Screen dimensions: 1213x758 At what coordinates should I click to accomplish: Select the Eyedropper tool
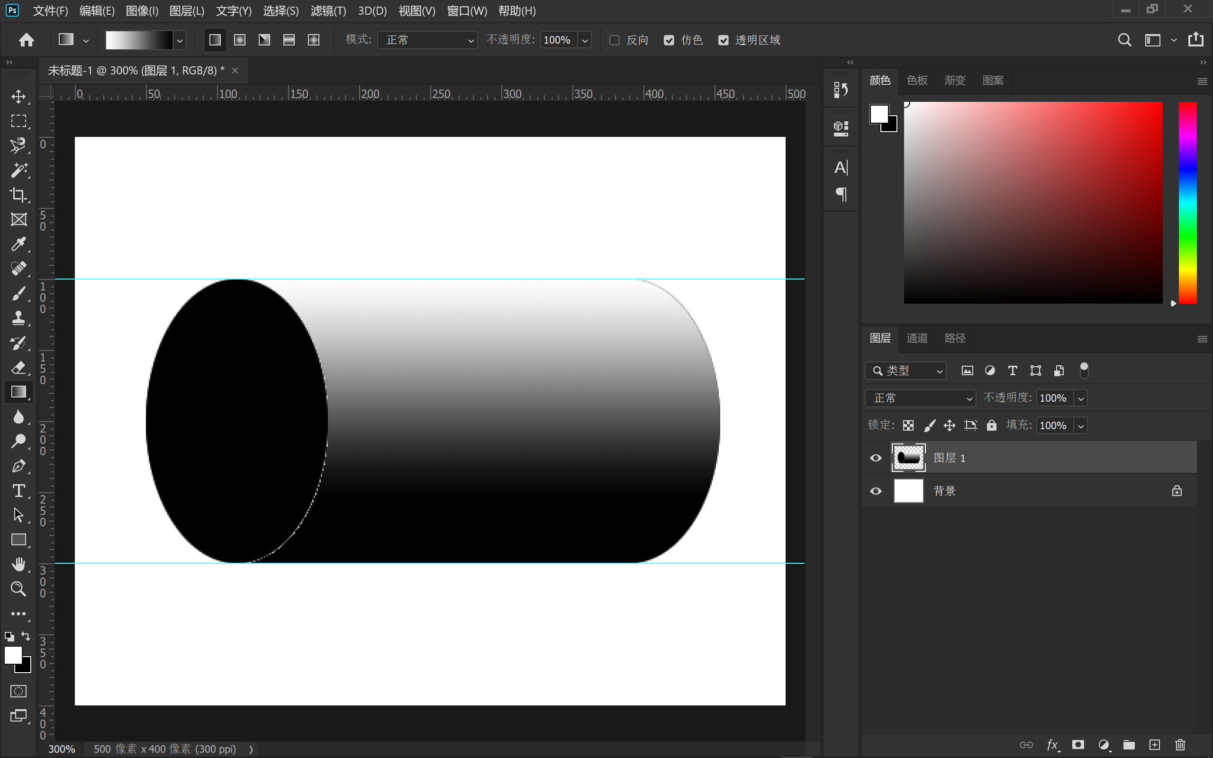[x=18, y=244]
